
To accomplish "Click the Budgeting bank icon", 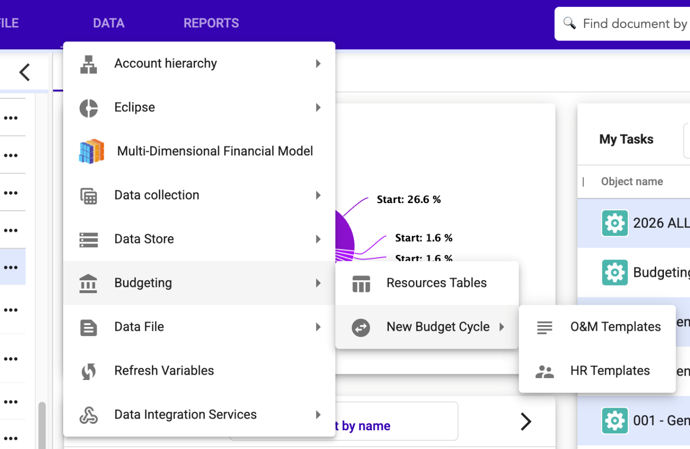I will coord(88,284).
